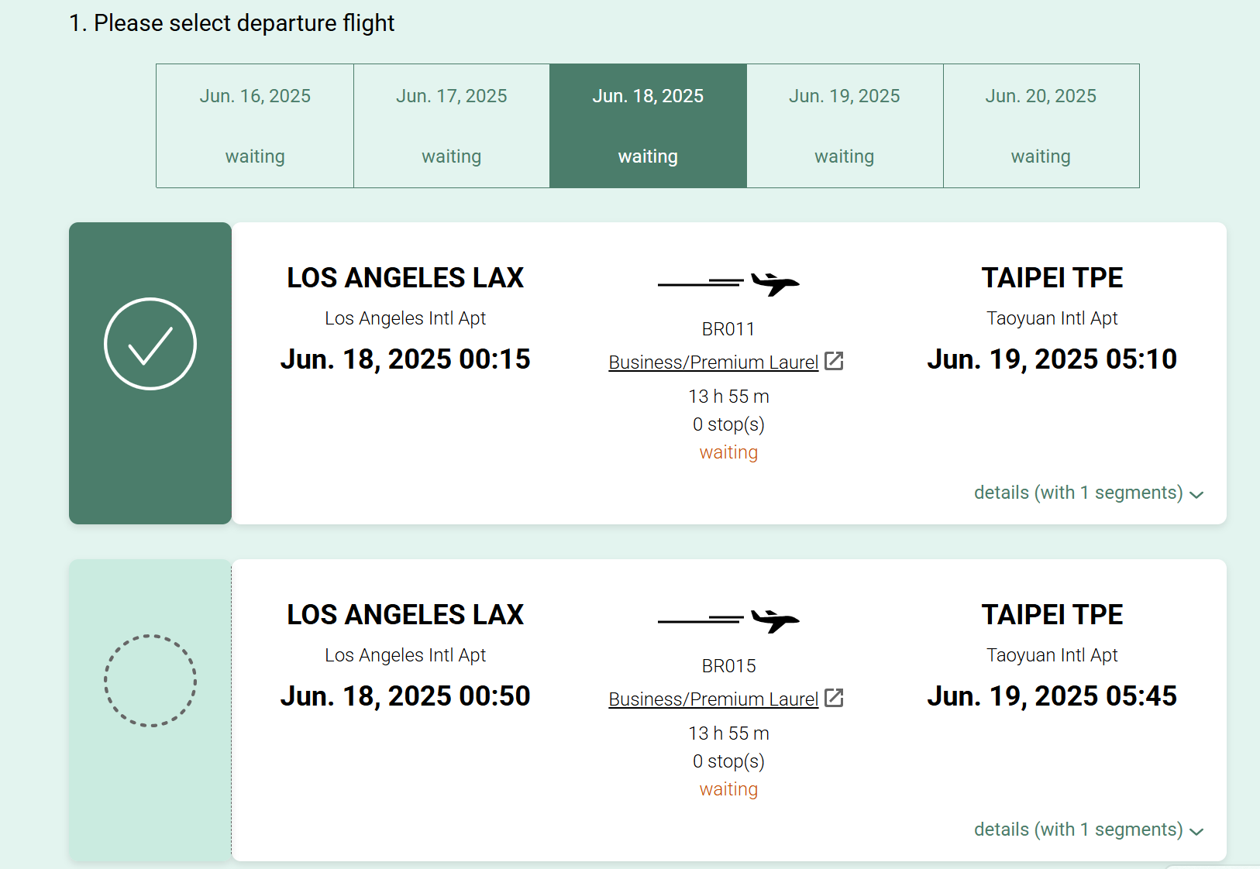The image size is (1260, 869).
Task: Click the chevron arrow beside BR015 details
Action: [1196, 832]
